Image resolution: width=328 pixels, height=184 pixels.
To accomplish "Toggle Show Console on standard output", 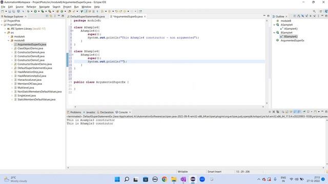I will 295,112.
